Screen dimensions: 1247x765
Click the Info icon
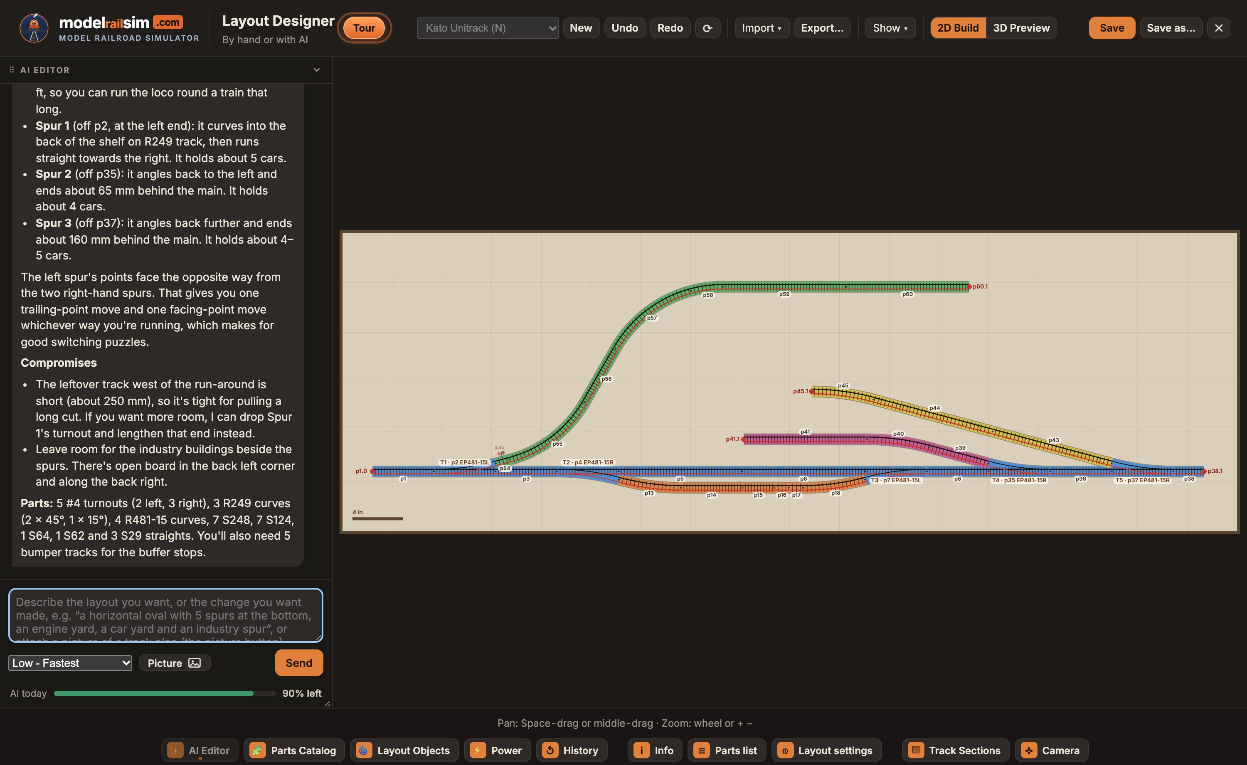point(641,750)
